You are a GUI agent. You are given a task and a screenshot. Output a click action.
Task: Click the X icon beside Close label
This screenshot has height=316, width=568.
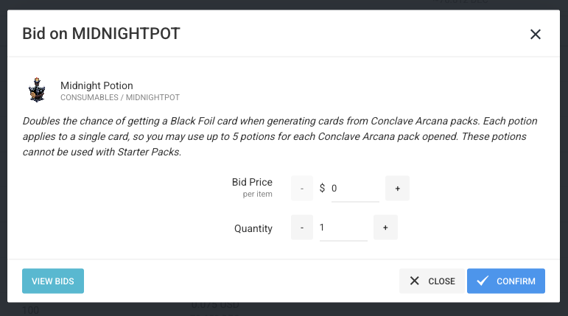tap(415, 281)
